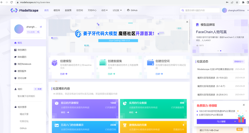Select 模型服务 in the sidebar
This screenshot has width=249, height=133.
click(28, 71)
